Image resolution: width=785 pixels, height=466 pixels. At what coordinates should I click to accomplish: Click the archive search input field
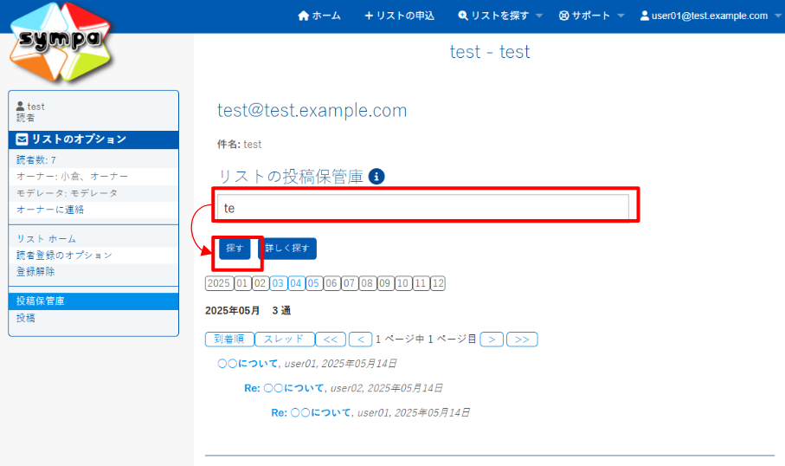[423, 207]
